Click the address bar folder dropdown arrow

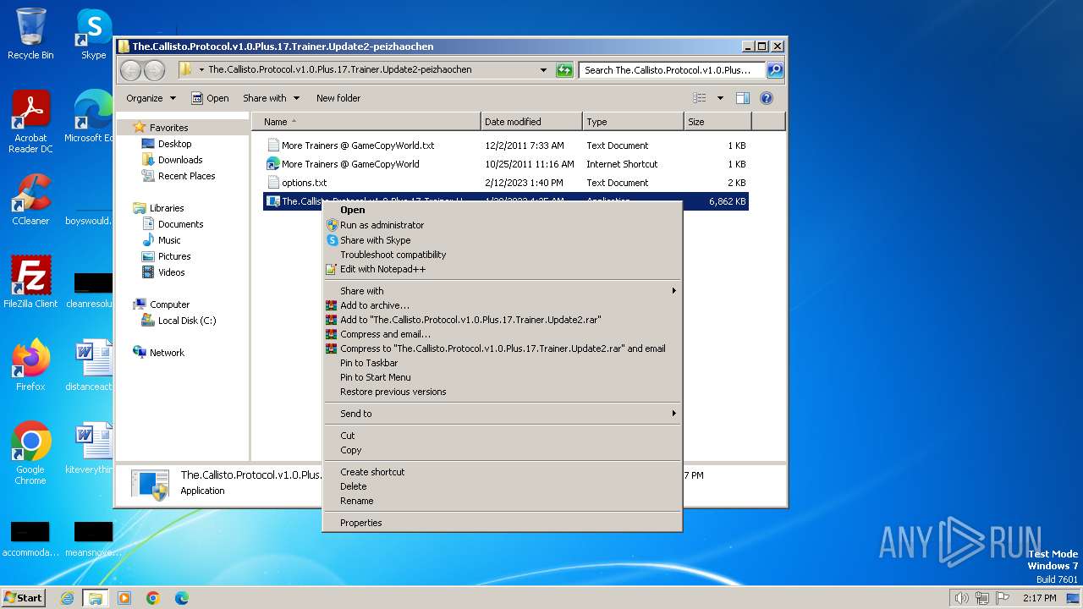tap(201, 70)
